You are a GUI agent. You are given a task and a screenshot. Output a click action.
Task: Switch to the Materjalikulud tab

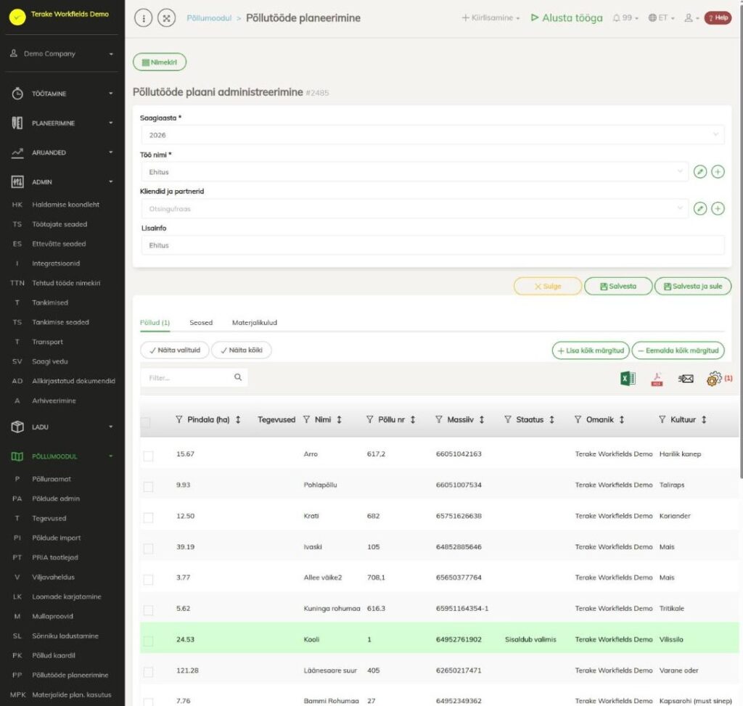(255, 323)
